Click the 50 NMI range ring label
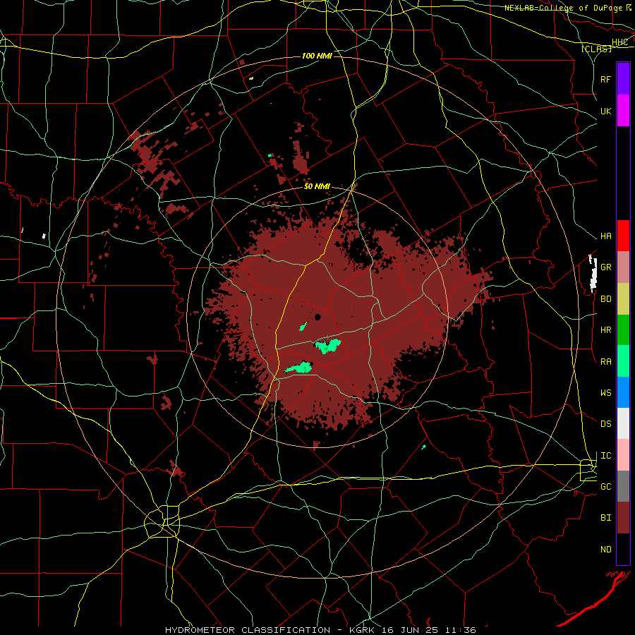The height and width of the screenshot is (635, 635). click(317, 186)
